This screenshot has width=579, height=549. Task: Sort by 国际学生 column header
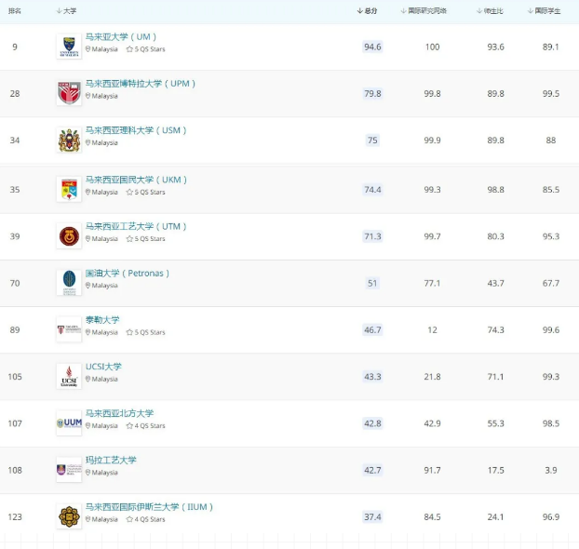544,11
